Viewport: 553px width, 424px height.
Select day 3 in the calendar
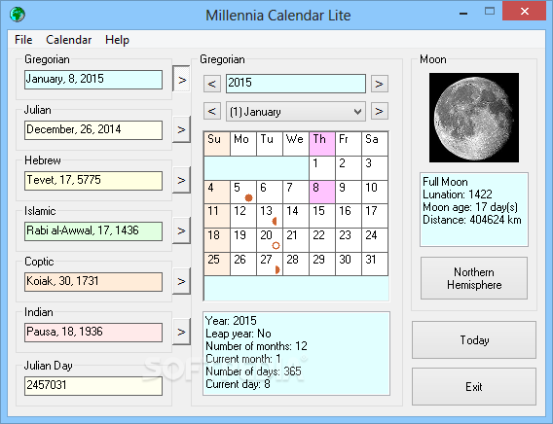pyautogui.click(x=375, y=168)
